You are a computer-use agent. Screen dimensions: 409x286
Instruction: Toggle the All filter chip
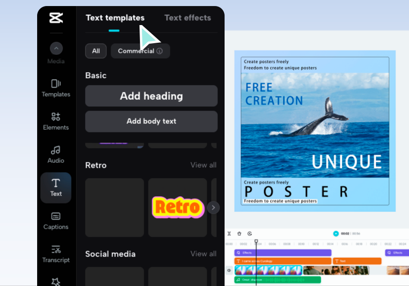pos(95,51)
